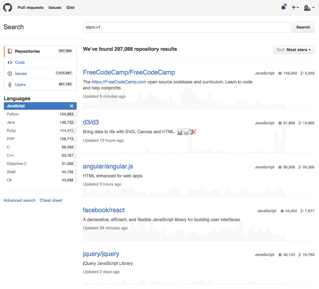Click jquery star count 40,143

[x=287, y=255]
